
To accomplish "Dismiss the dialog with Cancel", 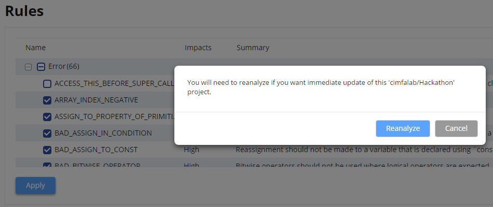I will (456, 128).
